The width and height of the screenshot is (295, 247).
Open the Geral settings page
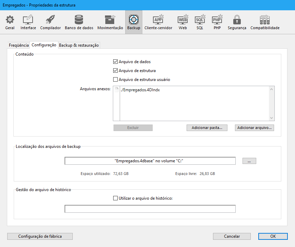pyautogui.click(x=10, y=22)
